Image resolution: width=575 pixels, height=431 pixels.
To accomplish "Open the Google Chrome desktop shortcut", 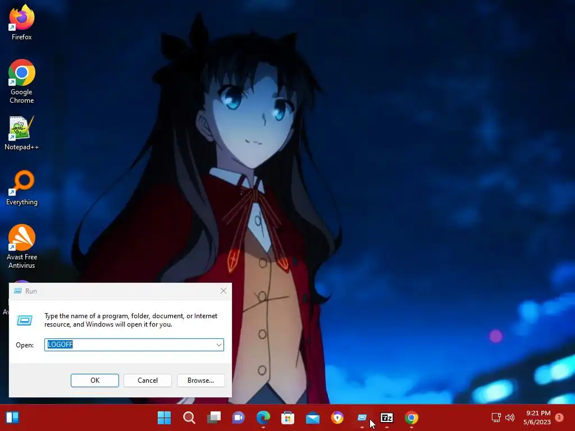I will click(22, 81).
